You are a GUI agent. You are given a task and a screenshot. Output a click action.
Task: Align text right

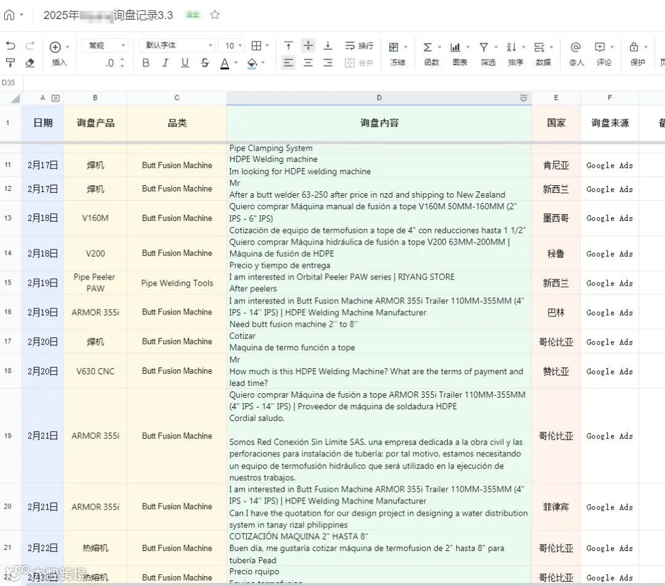coord(328,63)
